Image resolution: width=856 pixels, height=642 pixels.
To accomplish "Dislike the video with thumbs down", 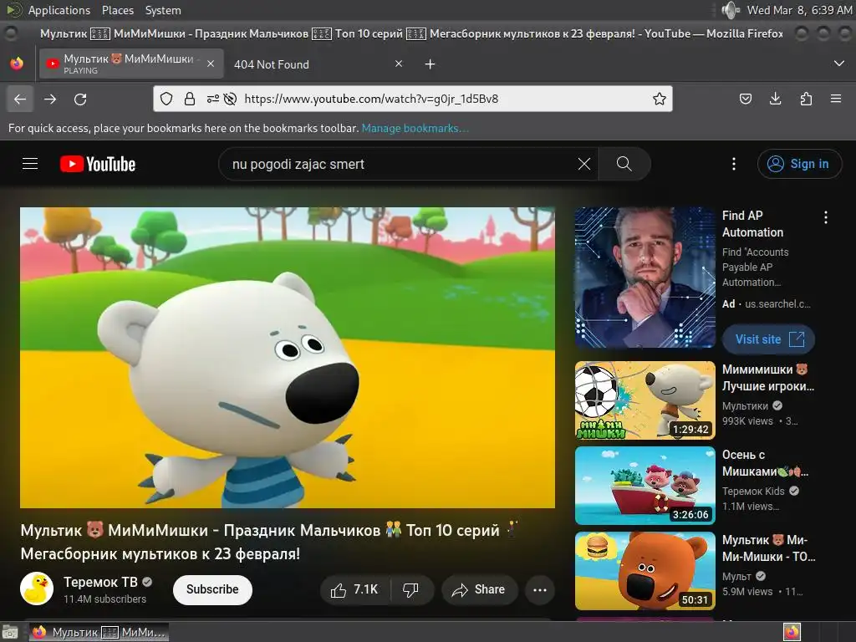I will (411, 589).
